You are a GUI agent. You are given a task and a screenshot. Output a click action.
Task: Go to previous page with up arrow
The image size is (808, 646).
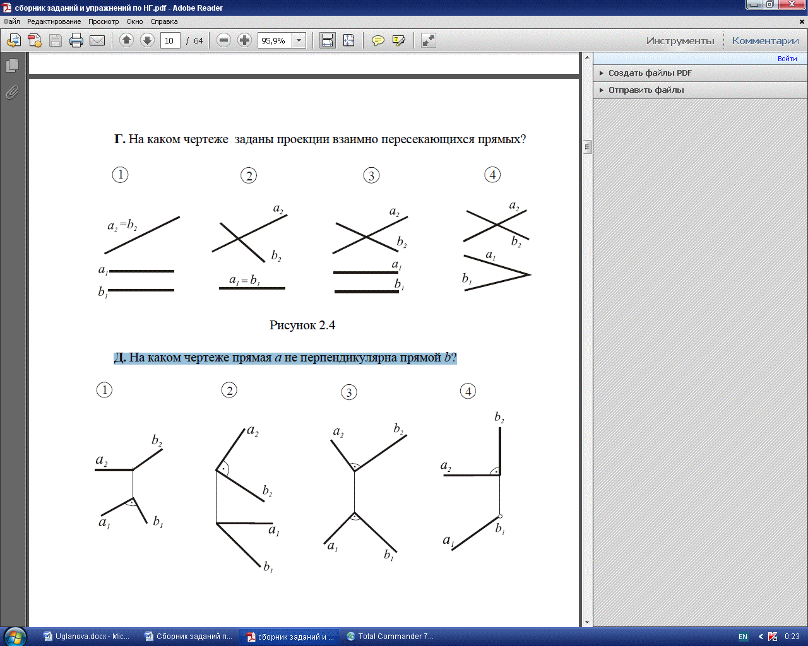coord(126,40)
